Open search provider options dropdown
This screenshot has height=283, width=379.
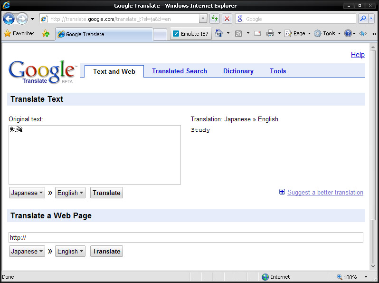coord(371,19)
